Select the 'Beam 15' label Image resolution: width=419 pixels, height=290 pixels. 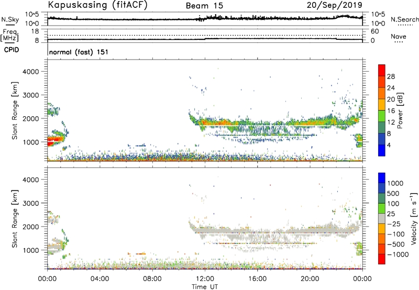point(204,6)
